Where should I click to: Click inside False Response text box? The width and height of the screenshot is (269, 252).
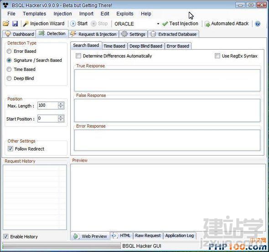coord(167,111)
